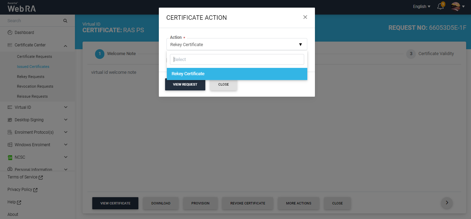The height and width of the screenshot is (219, 471).
Task: Expand the Enrolment Protocol(s) menu
Action: [x=66, y=132]
